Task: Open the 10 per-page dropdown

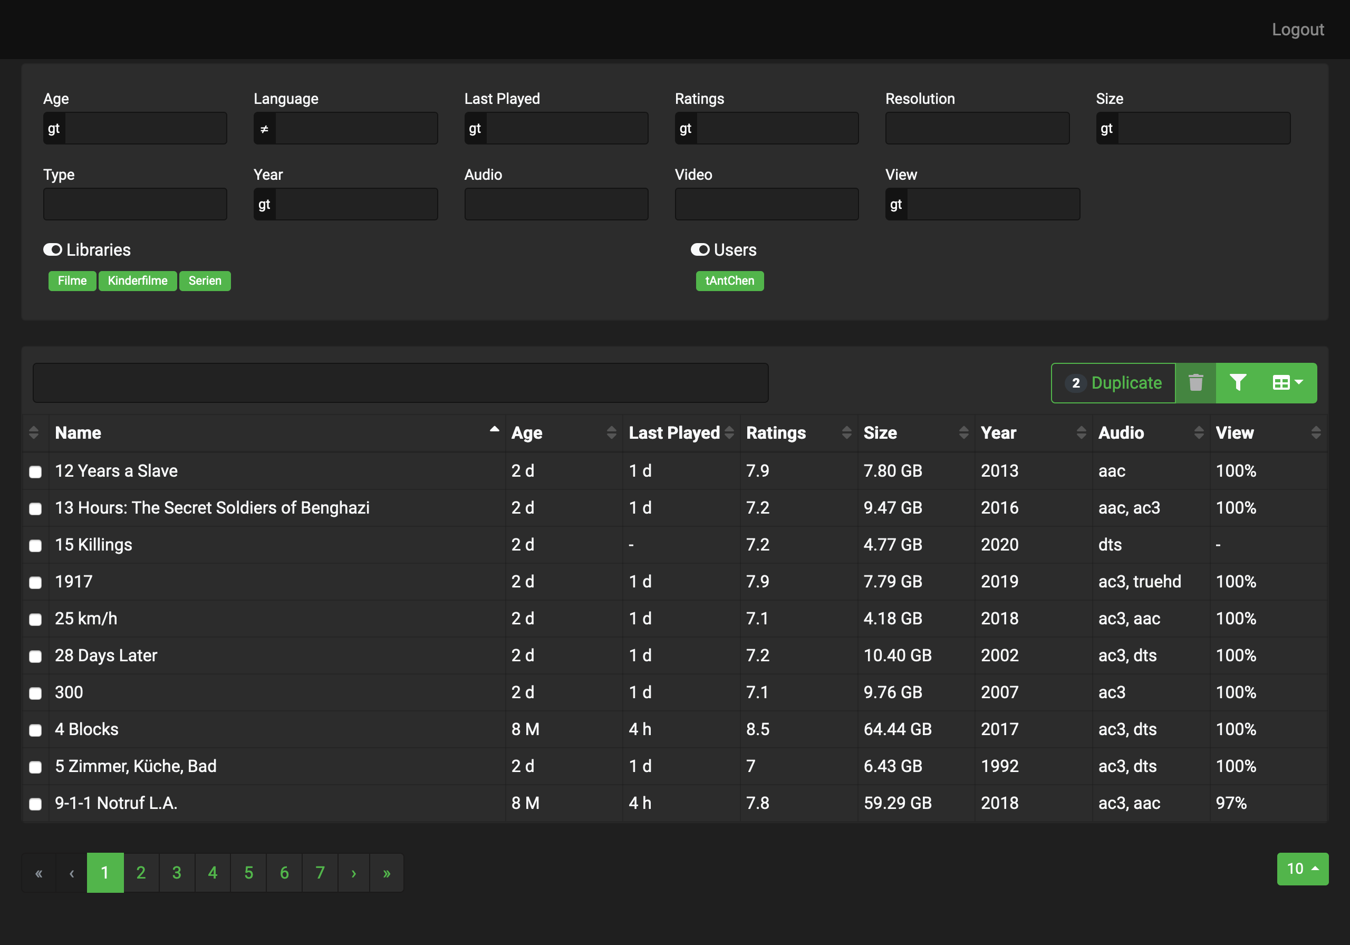Action: point(1302,869)
